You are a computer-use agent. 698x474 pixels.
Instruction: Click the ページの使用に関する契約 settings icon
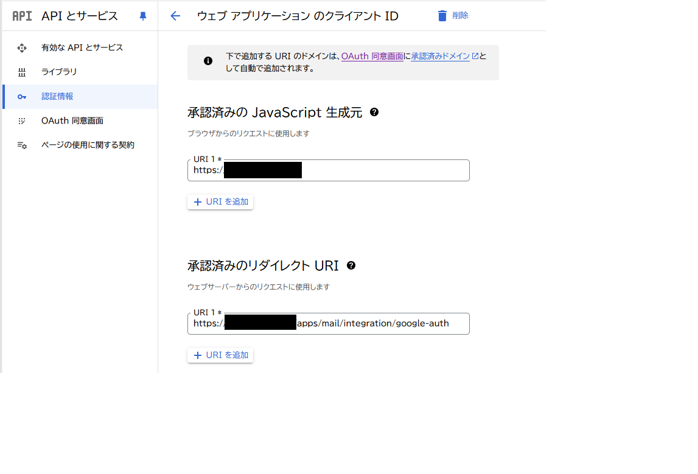point(22,145)
